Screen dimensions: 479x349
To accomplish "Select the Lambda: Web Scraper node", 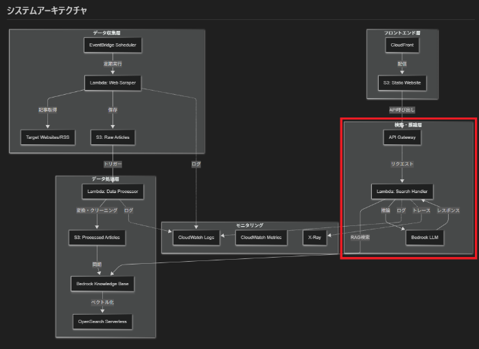I will (113, 83).
